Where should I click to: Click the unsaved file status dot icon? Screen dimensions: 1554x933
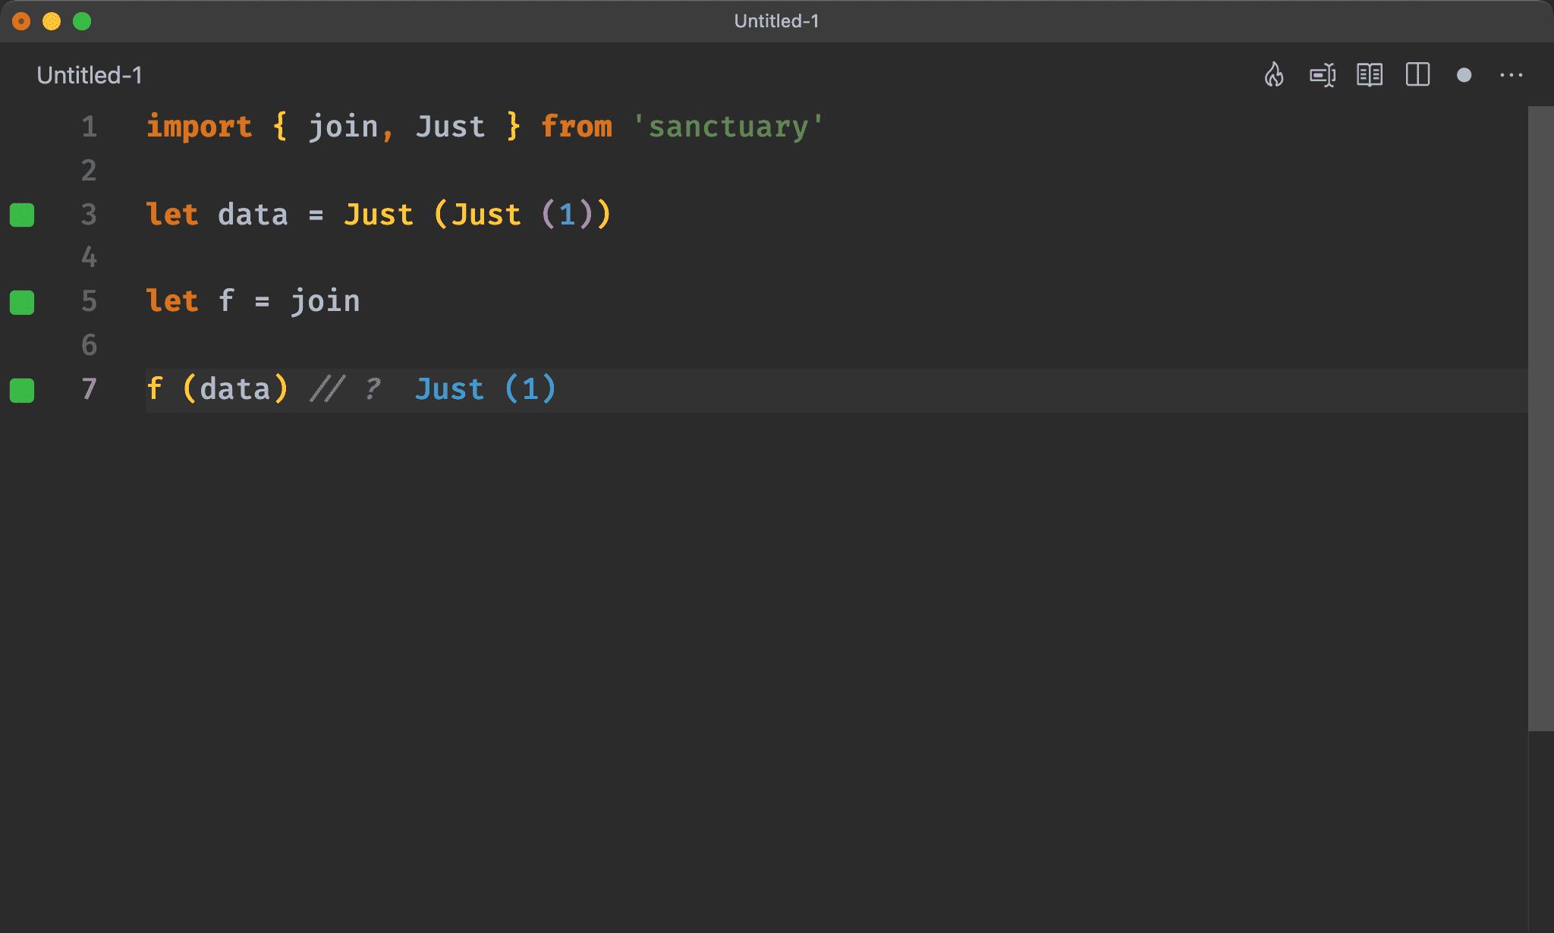click(x=1464, y=74)
